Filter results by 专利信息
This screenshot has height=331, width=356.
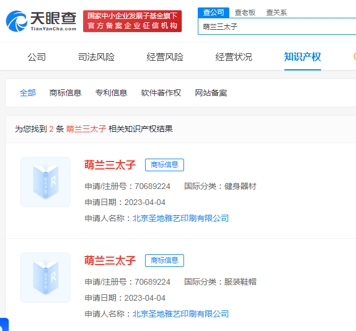pos(111,93)
